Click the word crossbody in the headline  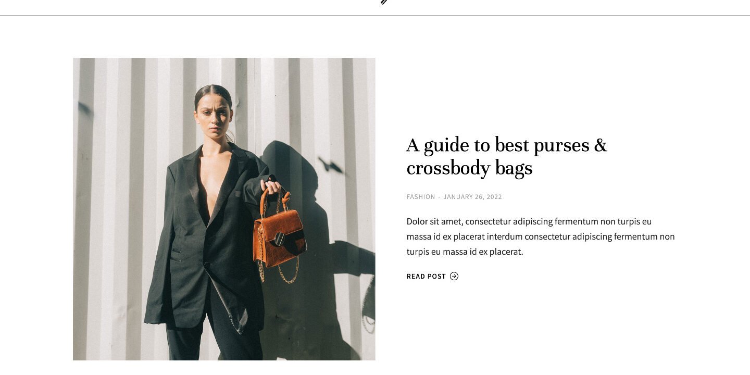[x=448, y=168]
